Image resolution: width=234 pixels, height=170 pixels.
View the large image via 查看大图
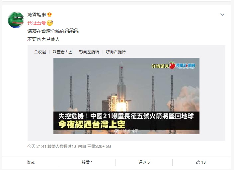(x=63, y=52)
